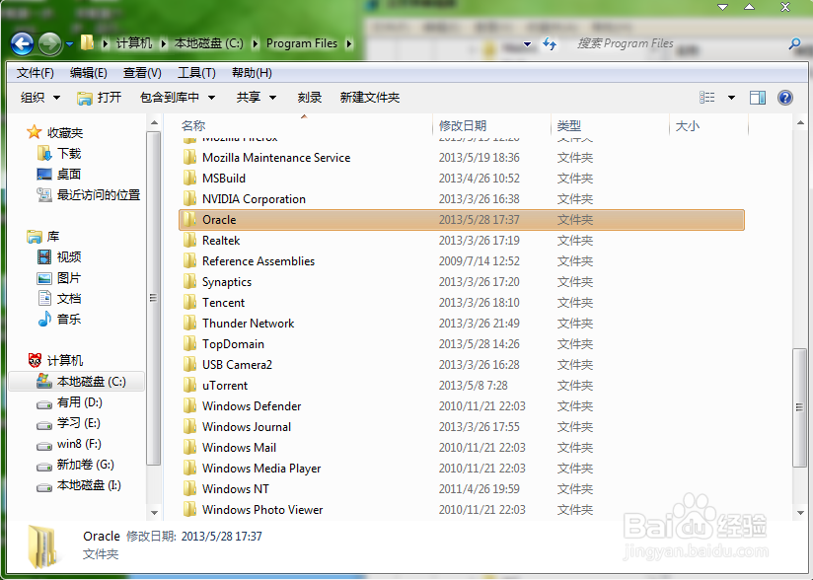Click the refresh icon beside the address bar
The image size is (813, 580).
[550, 44]
